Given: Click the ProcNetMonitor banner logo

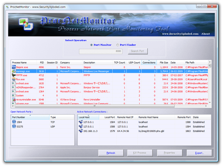Looking at the screenshot, I should point(26,24).
